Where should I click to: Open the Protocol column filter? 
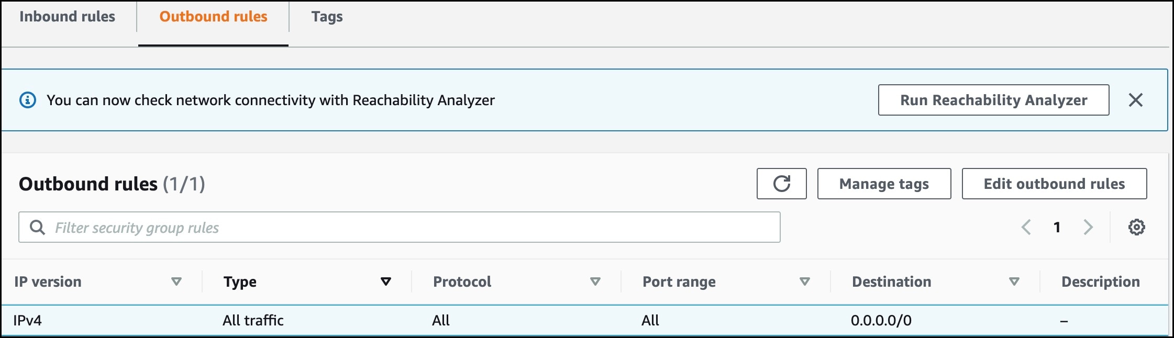tap(595, 281)
